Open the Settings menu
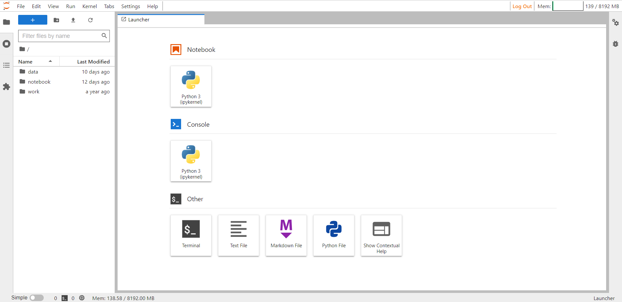This screenshot has width=622, height=302. [131, 6]
